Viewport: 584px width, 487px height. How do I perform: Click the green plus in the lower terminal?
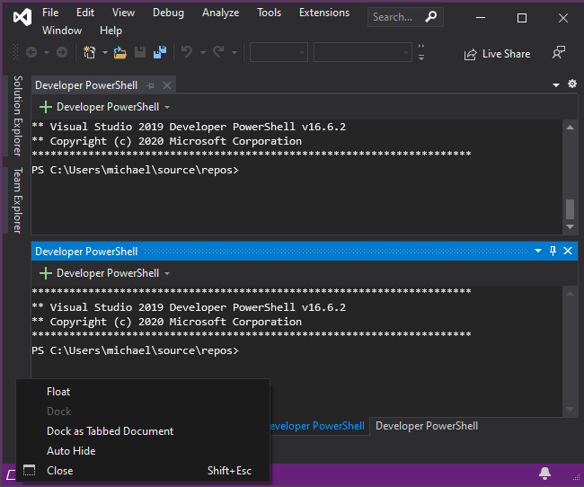tap(46, 273)
